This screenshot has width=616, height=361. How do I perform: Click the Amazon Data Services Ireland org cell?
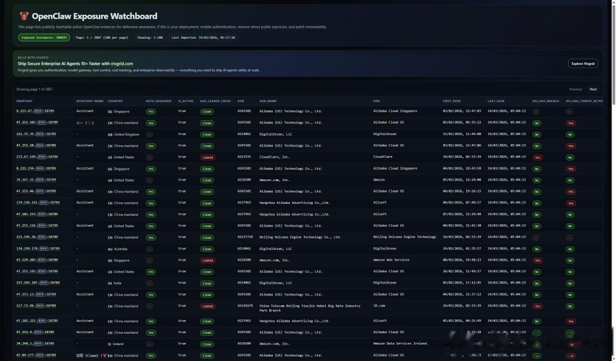point(400,344)
